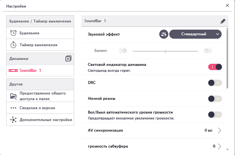
Task: Open Сведения о версии
Action: point(37,108)
